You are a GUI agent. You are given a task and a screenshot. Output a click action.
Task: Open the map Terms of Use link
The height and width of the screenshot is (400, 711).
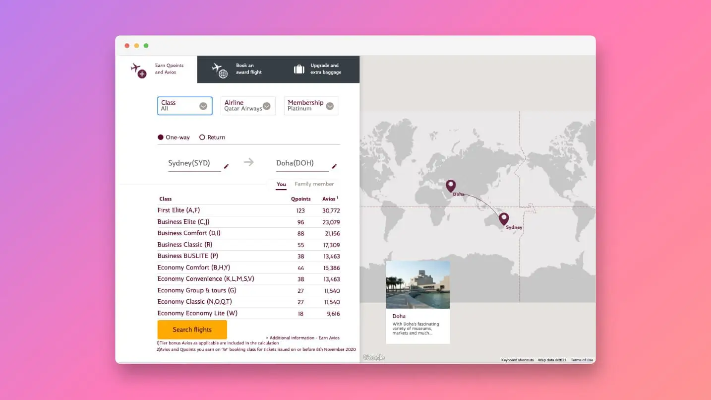(582, 360)
